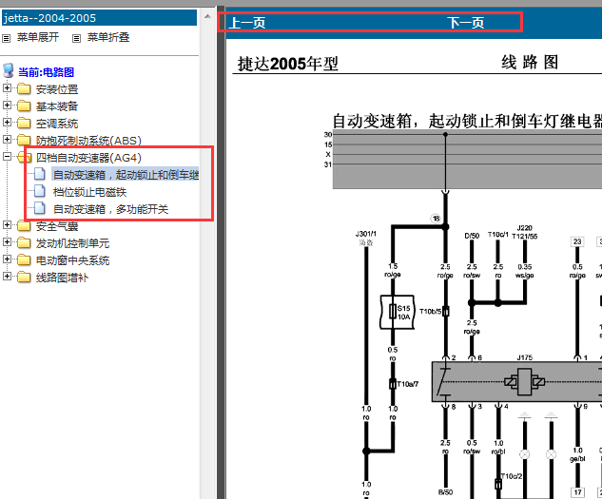Expand the 空调系统 tree node
Screen dimensions: 602x499
coord(7,122)
